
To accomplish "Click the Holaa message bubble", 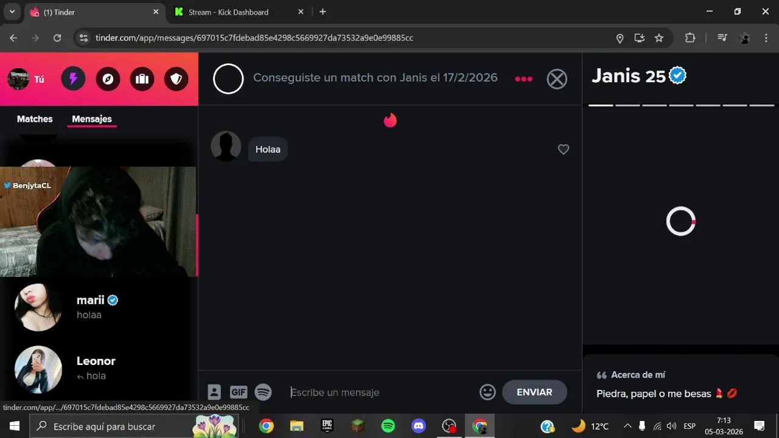I will click(x=268, y=149).
